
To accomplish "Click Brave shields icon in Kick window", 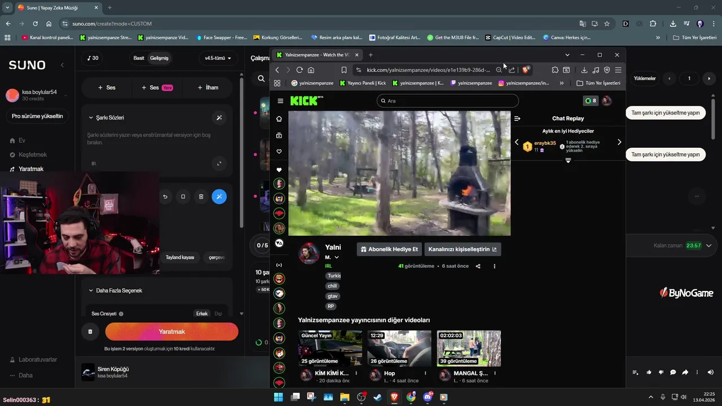I will tap(526, 70).
